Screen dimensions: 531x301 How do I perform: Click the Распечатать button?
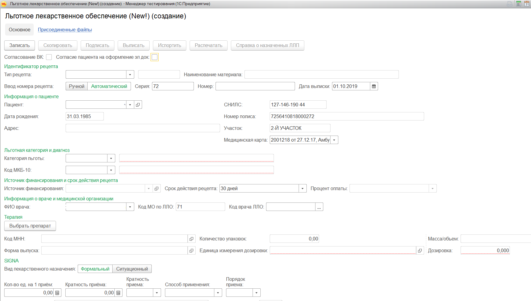[x=209, y=45]
